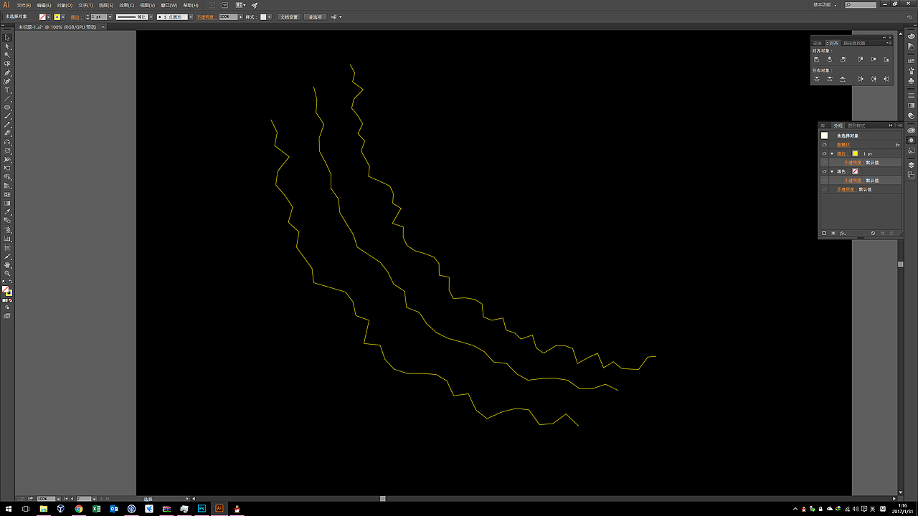
Task: Open the 文件(F) menu
Action: point(24,5)
